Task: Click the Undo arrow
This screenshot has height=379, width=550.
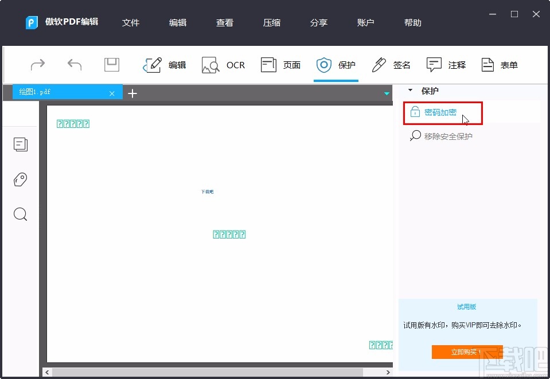Action: (x=74, y=65)
